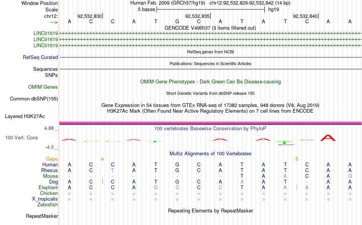The width and height of the screenshot is (362, 225).
Task: Open OMIM Gene Phenotypes track title
Action: pyautogui.click(x=210, y=82)
